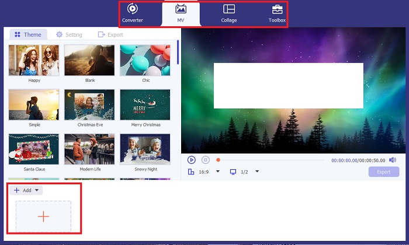Click the large plus placeholder to add media
Viewport: 409px width, 245px height.
(x=43, y=216)
